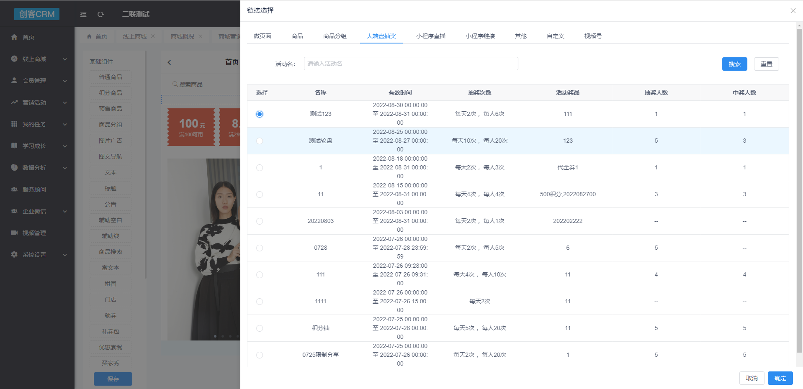
Task: Click the back arrow beside 首页 title
Action: tap(169, 62)
